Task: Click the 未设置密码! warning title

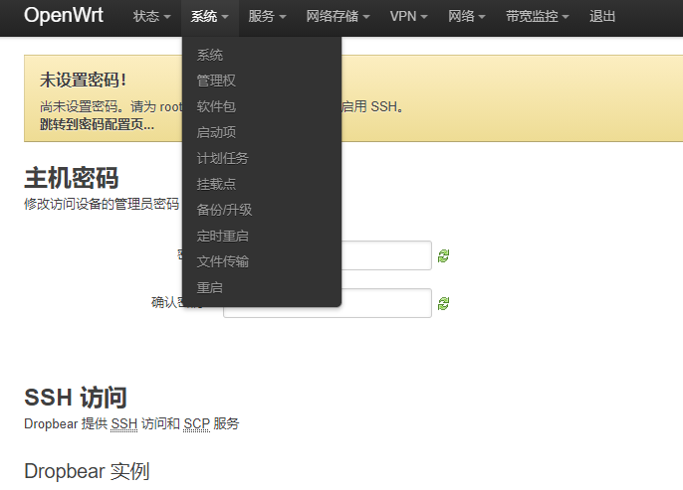Action: click(x=84, y=80)
